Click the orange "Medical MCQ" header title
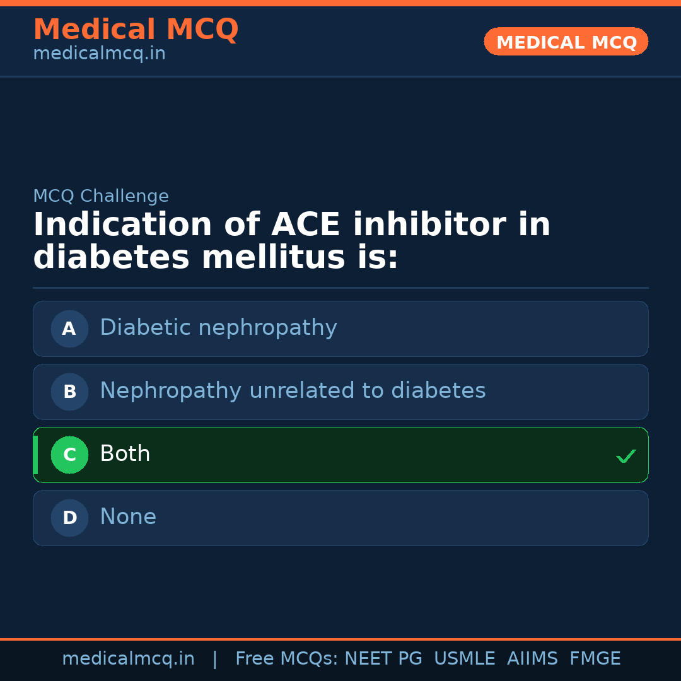Image resolution: width=681 pixels, height=681 pixels. [136, 29]
